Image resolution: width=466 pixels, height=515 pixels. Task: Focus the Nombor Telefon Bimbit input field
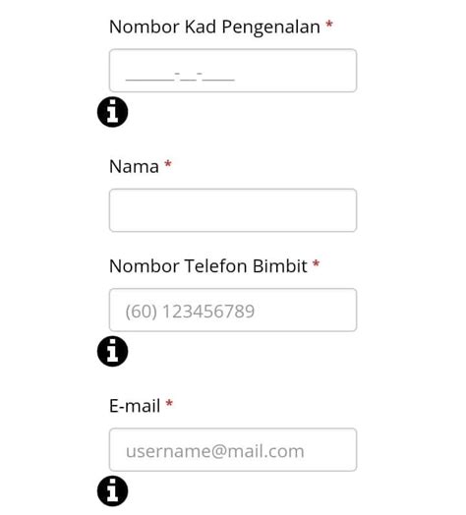coord(233,310)
